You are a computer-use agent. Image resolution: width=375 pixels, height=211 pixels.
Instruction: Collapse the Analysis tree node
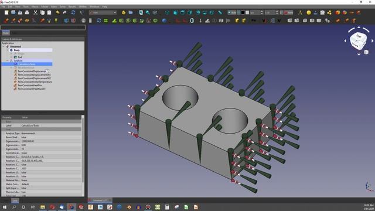click(x=7, y=61)
